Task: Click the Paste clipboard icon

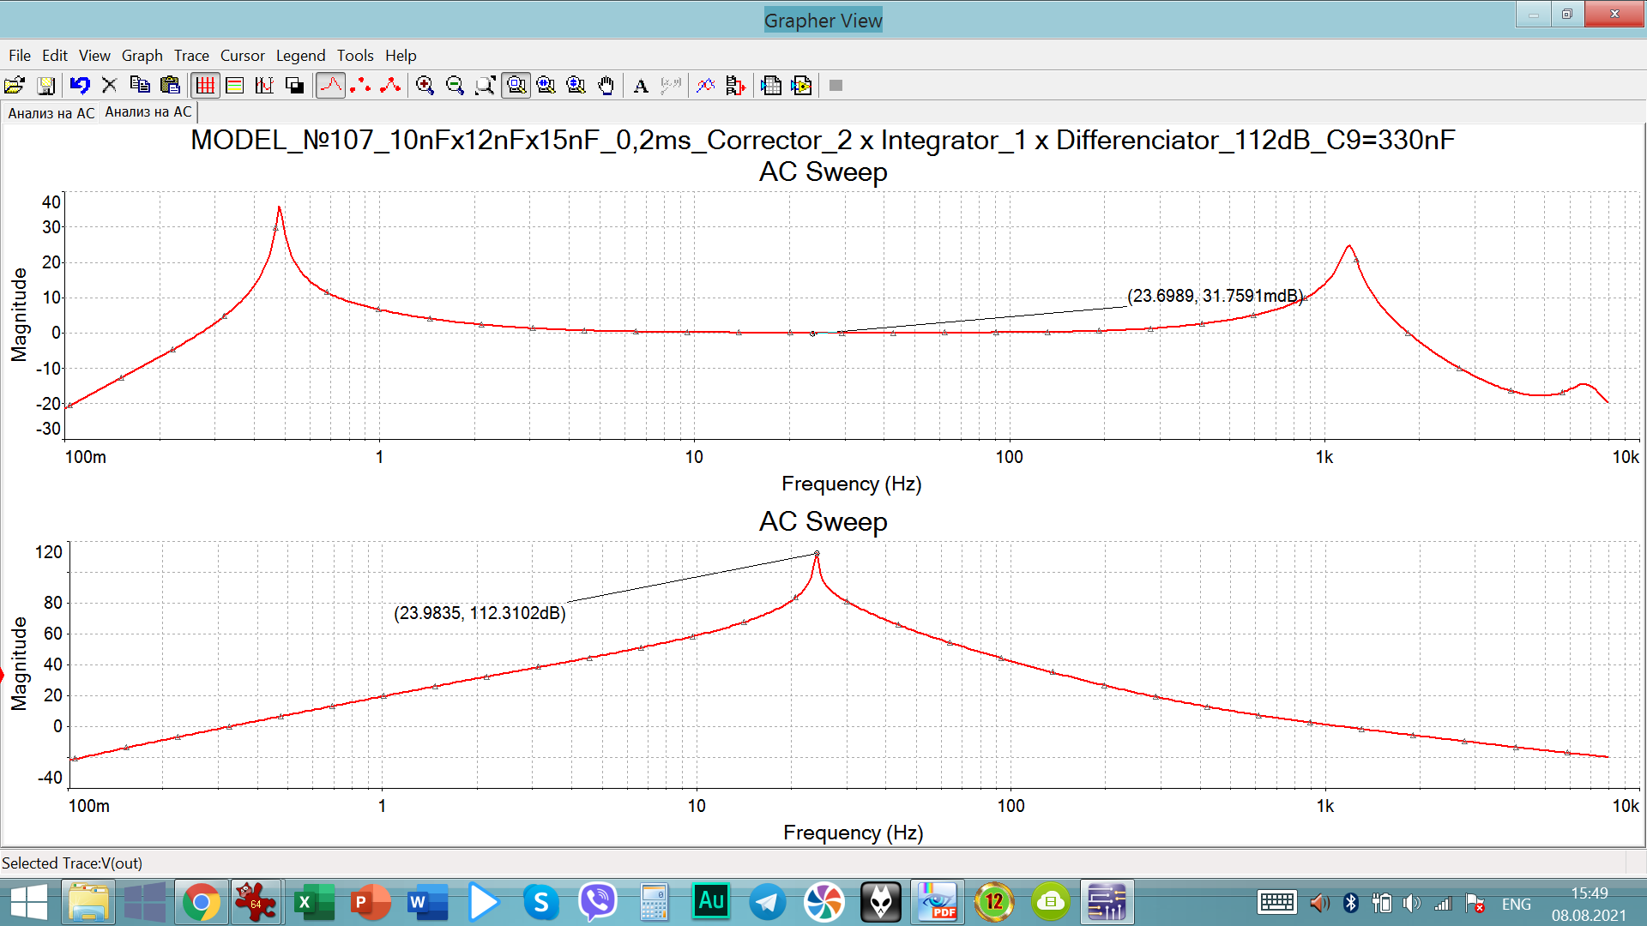Action: [x=170, y=85]
